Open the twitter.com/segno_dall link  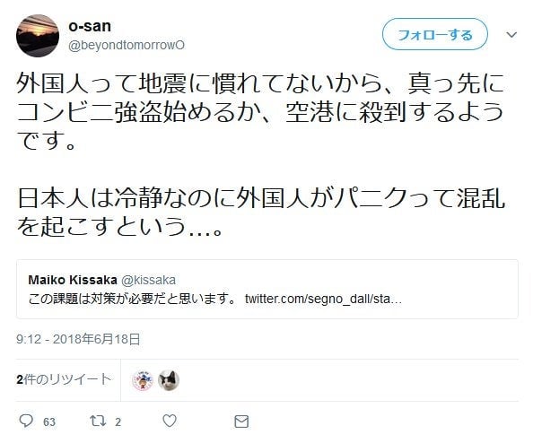pos(323,299)
